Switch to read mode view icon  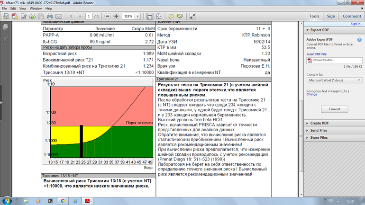[x=192, y=16]
